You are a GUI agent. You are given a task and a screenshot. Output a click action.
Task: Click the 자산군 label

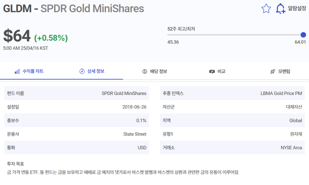coord(168,107)
